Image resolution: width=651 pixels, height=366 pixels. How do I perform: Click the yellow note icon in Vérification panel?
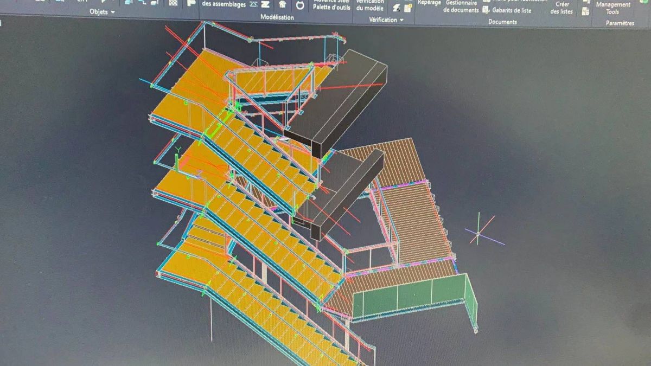pyautogui.click(x=408, y=8)
